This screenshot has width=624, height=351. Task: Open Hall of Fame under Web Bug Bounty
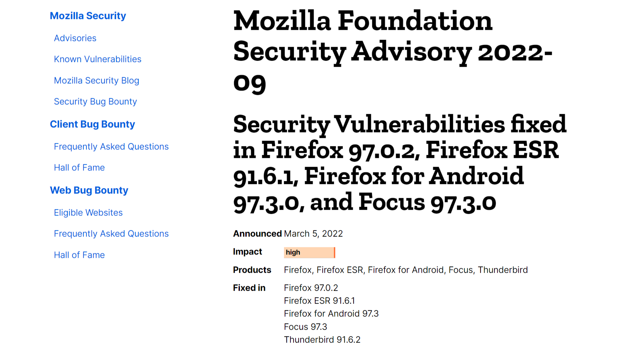click(79, 255)
